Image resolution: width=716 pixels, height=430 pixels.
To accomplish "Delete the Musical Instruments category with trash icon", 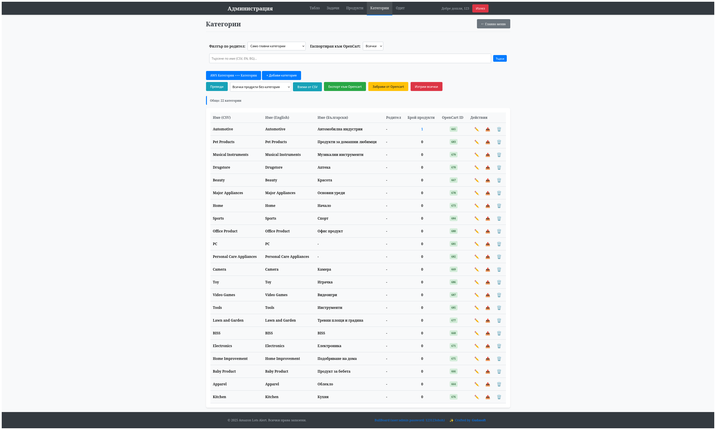I will [x=499, y=155].
